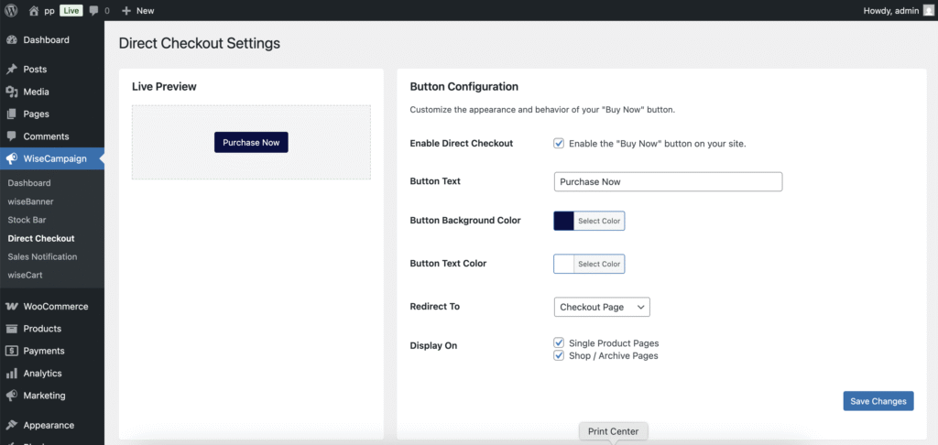Open admin user avatar
Image resolution: width=938 pixels, height=445 pixels.
click(x=928, y=10)
